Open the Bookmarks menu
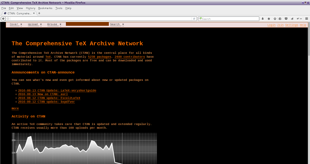The image size is (310, 164). coord(45,8)
